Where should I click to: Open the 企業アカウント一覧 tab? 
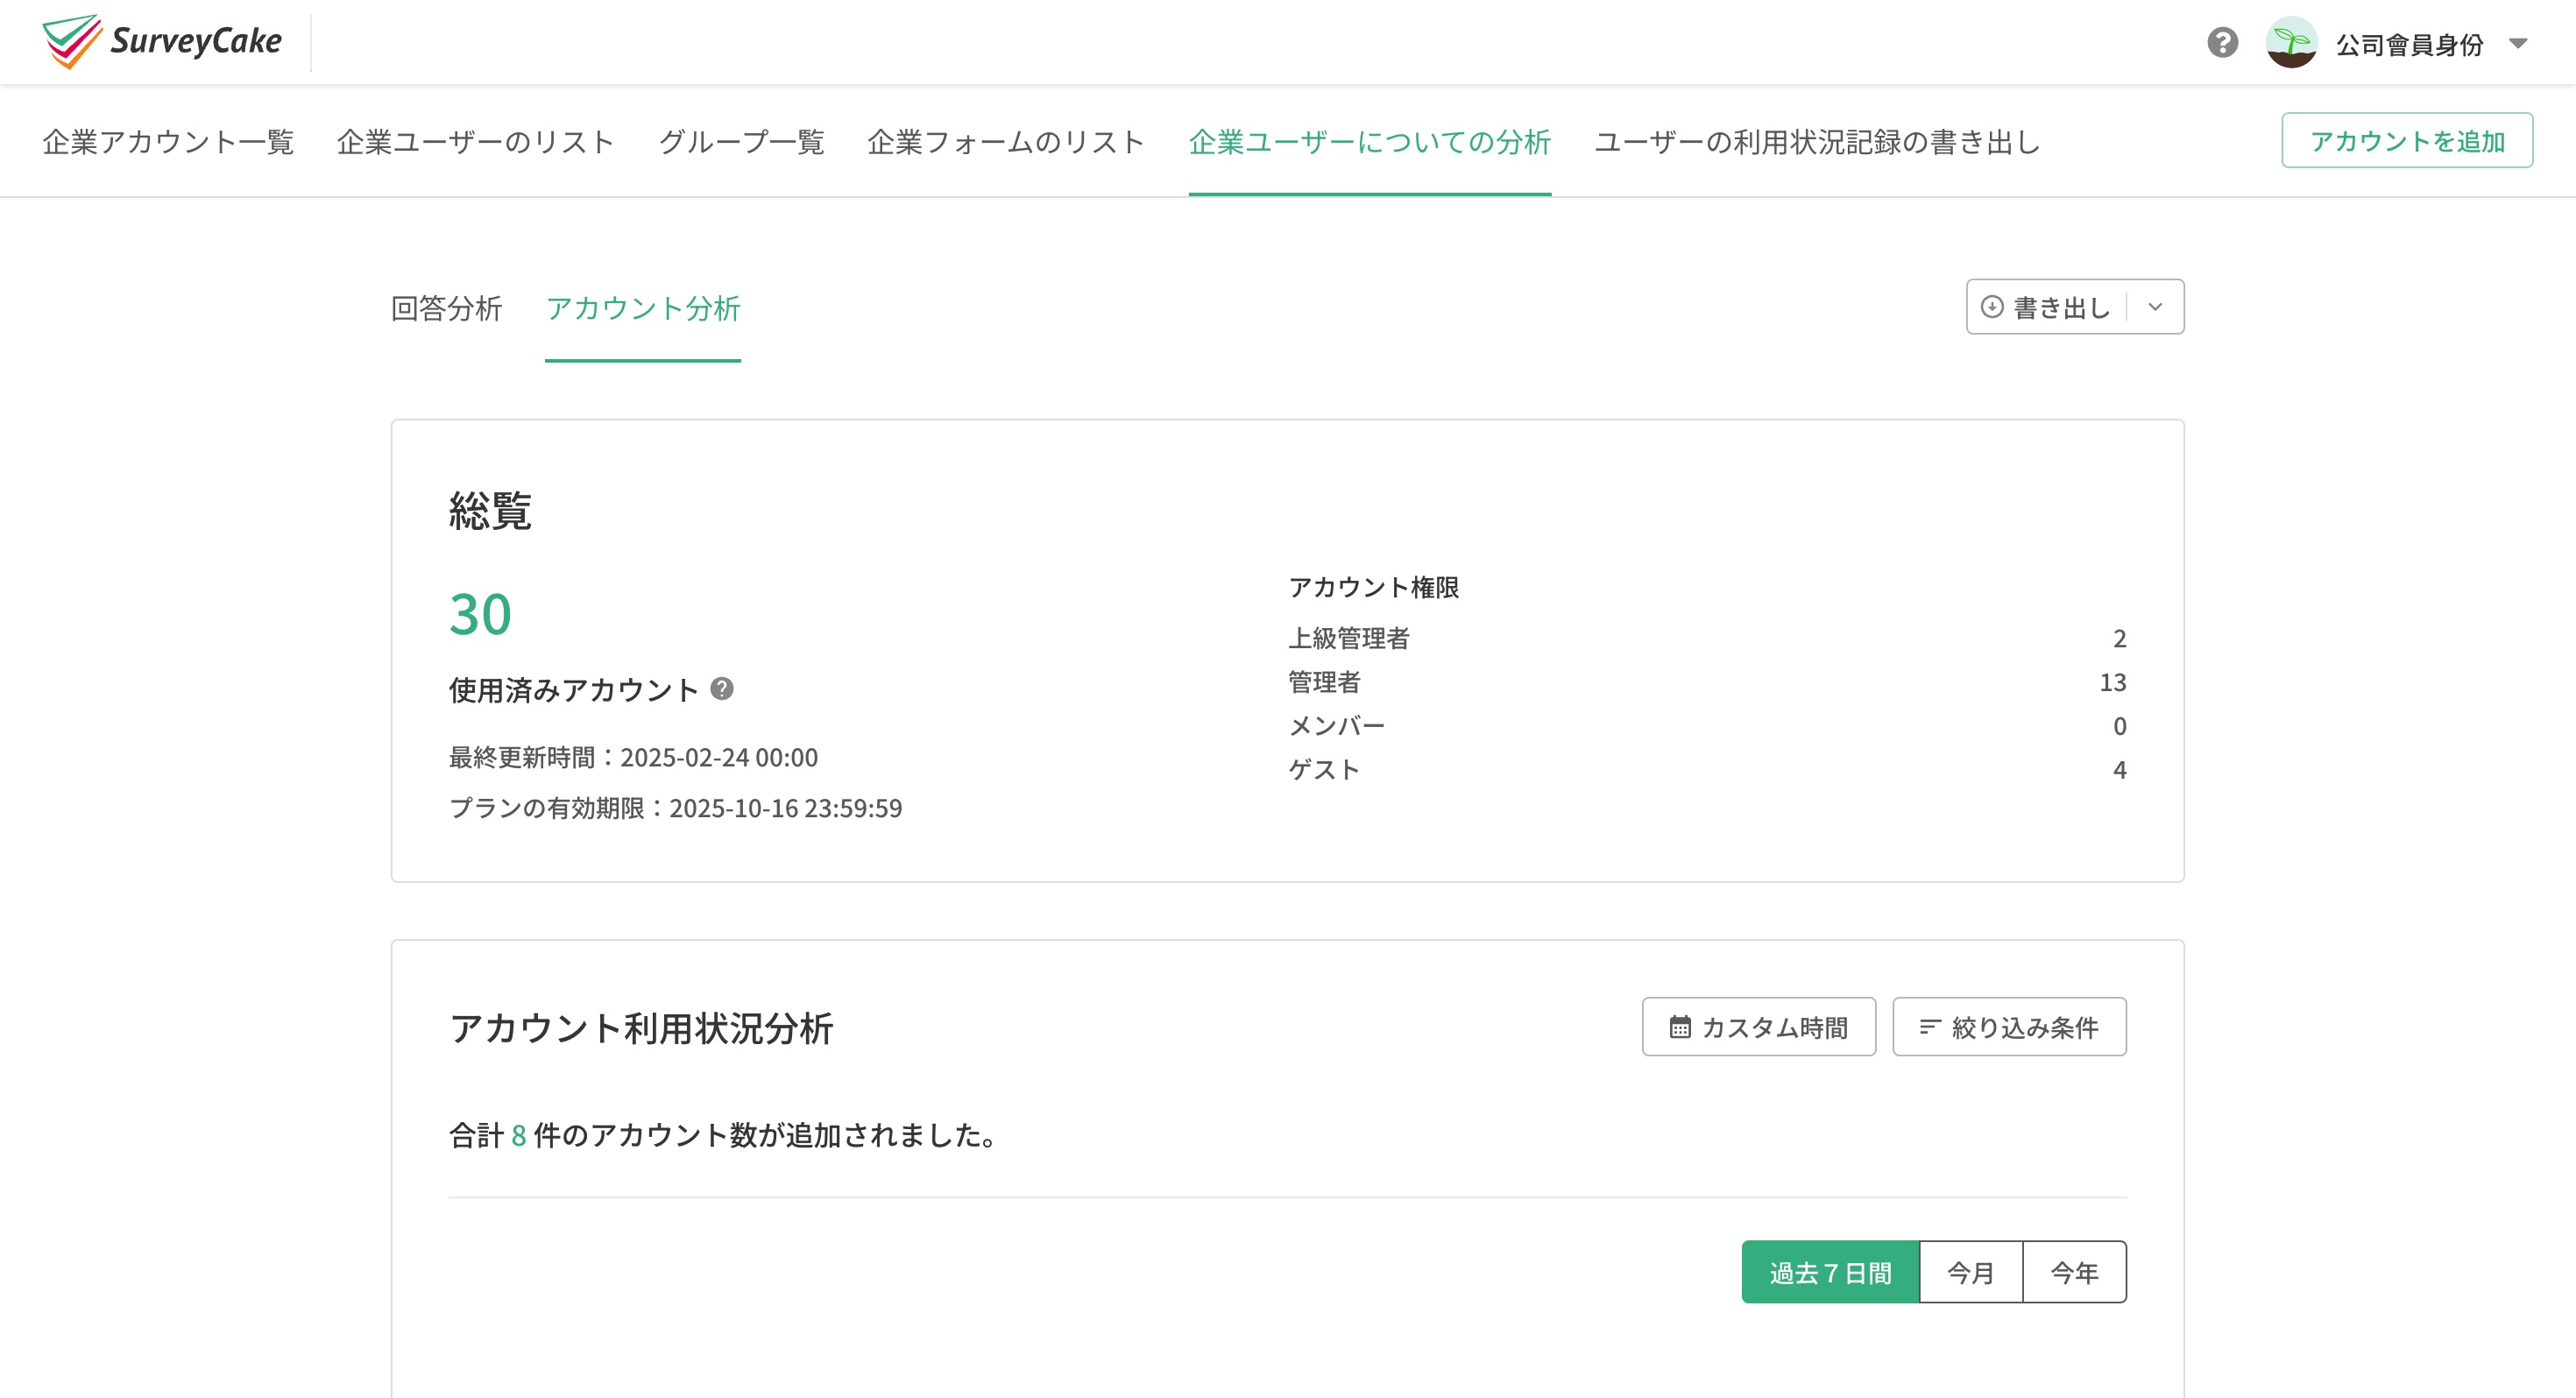(x=168, y=142)
